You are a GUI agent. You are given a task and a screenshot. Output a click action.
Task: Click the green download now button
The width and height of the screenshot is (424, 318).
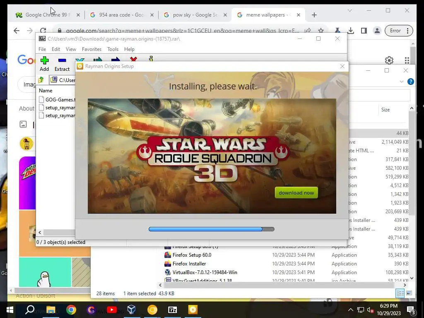coord(296,193)
